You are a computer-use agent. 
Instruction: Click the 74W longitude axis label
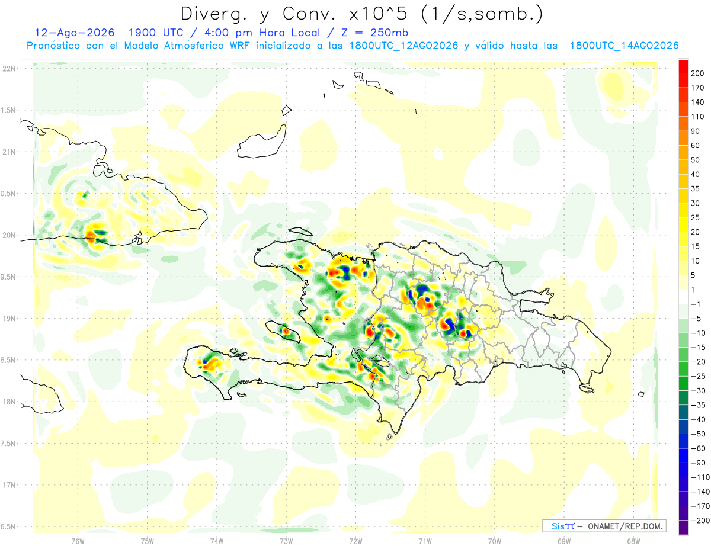(216, 541)
